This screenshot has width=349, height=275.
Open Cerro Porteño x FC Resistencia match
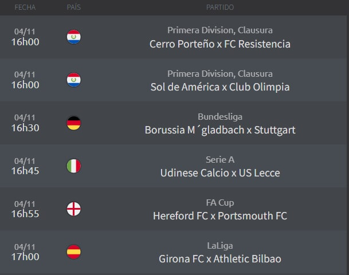tap(220, 44)
